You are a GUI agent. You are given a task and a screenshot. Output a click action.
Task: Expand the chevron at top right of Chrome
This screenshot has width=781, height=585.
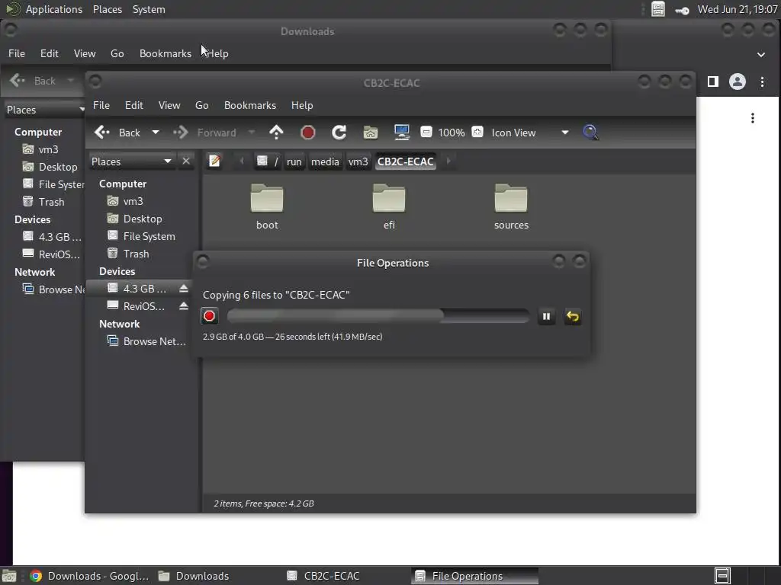point(760,54)
